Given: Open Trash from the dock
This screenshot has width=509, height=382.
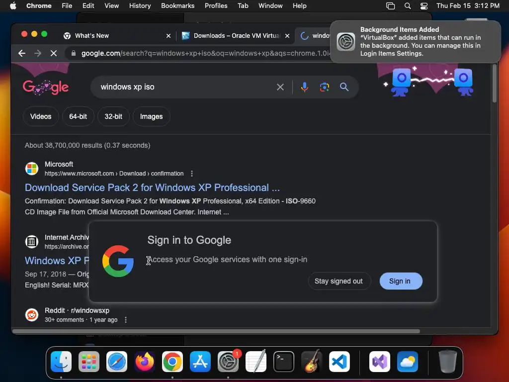Looking at the screenshot, I should coord(448,362).
